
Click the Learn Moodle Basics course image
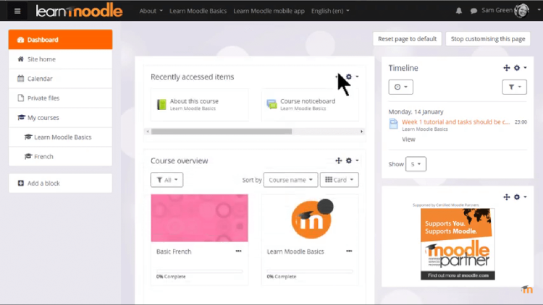pos(310,218)
